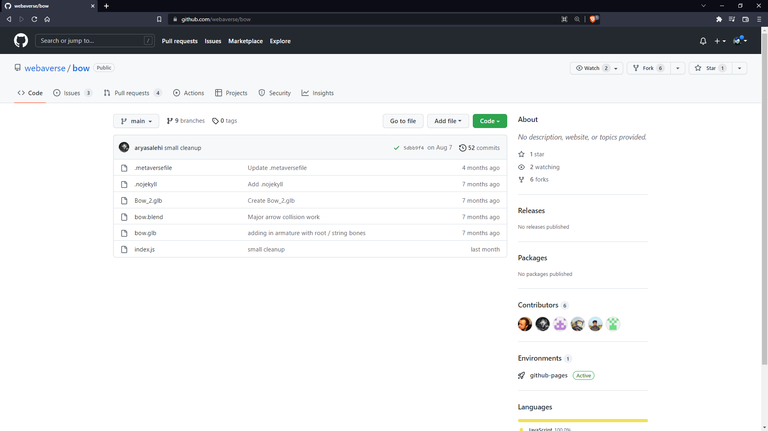This screenshot has height=431, width=768.
Task: Open .nojekyll file
Action: [146, 184]
